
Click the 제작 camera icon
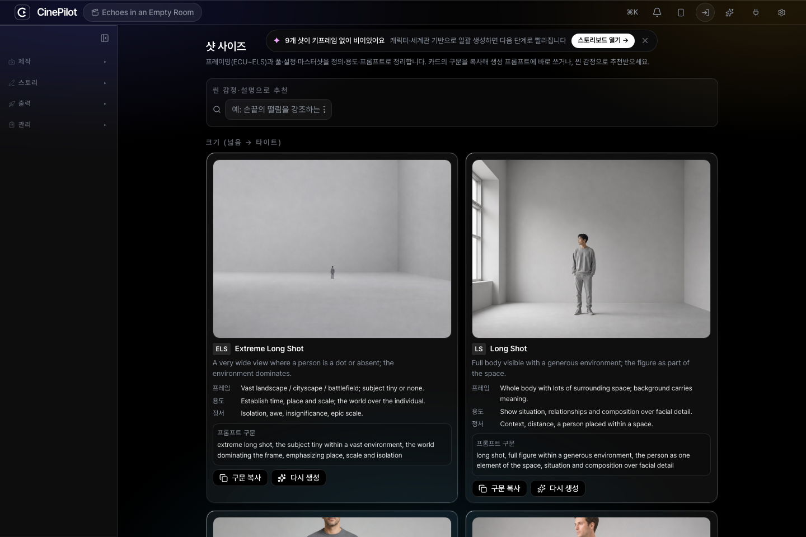tap(12, 62)
